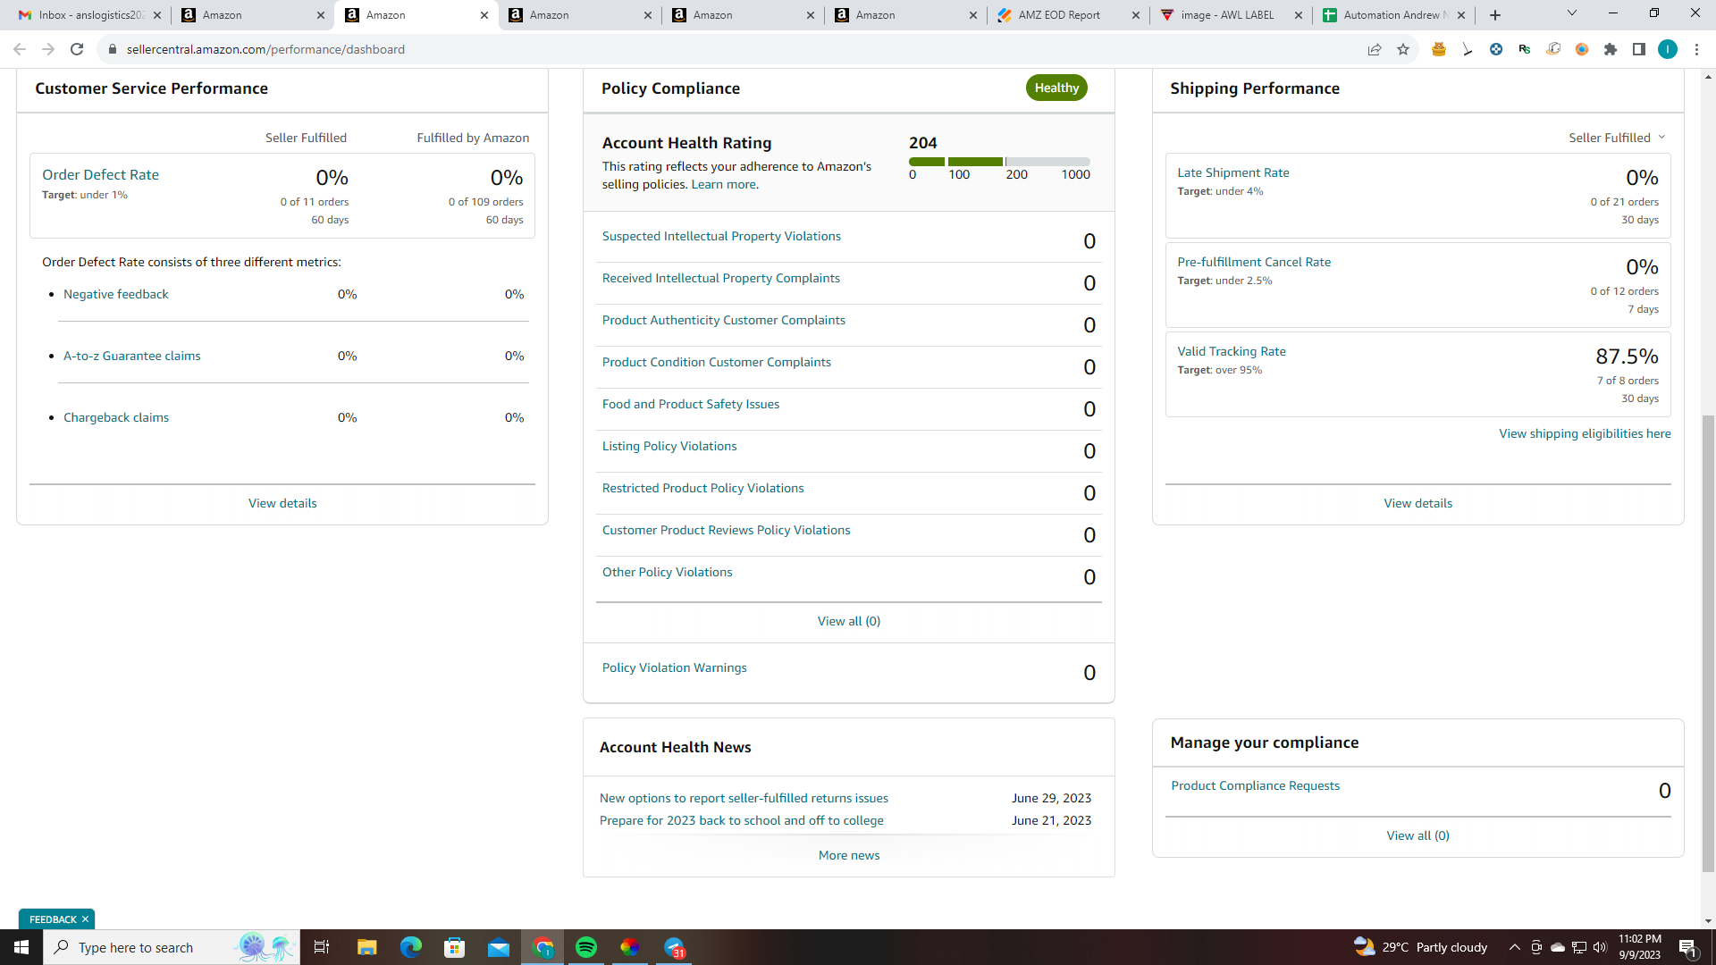Open Product Condition Customer Complaints
The height and width of the screenshot is (965, 1716).
click(x=717, y=362)
